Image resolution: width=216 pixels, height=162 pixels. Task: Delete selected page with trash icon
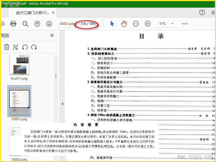pyautogui.click(x=6, y=47)
